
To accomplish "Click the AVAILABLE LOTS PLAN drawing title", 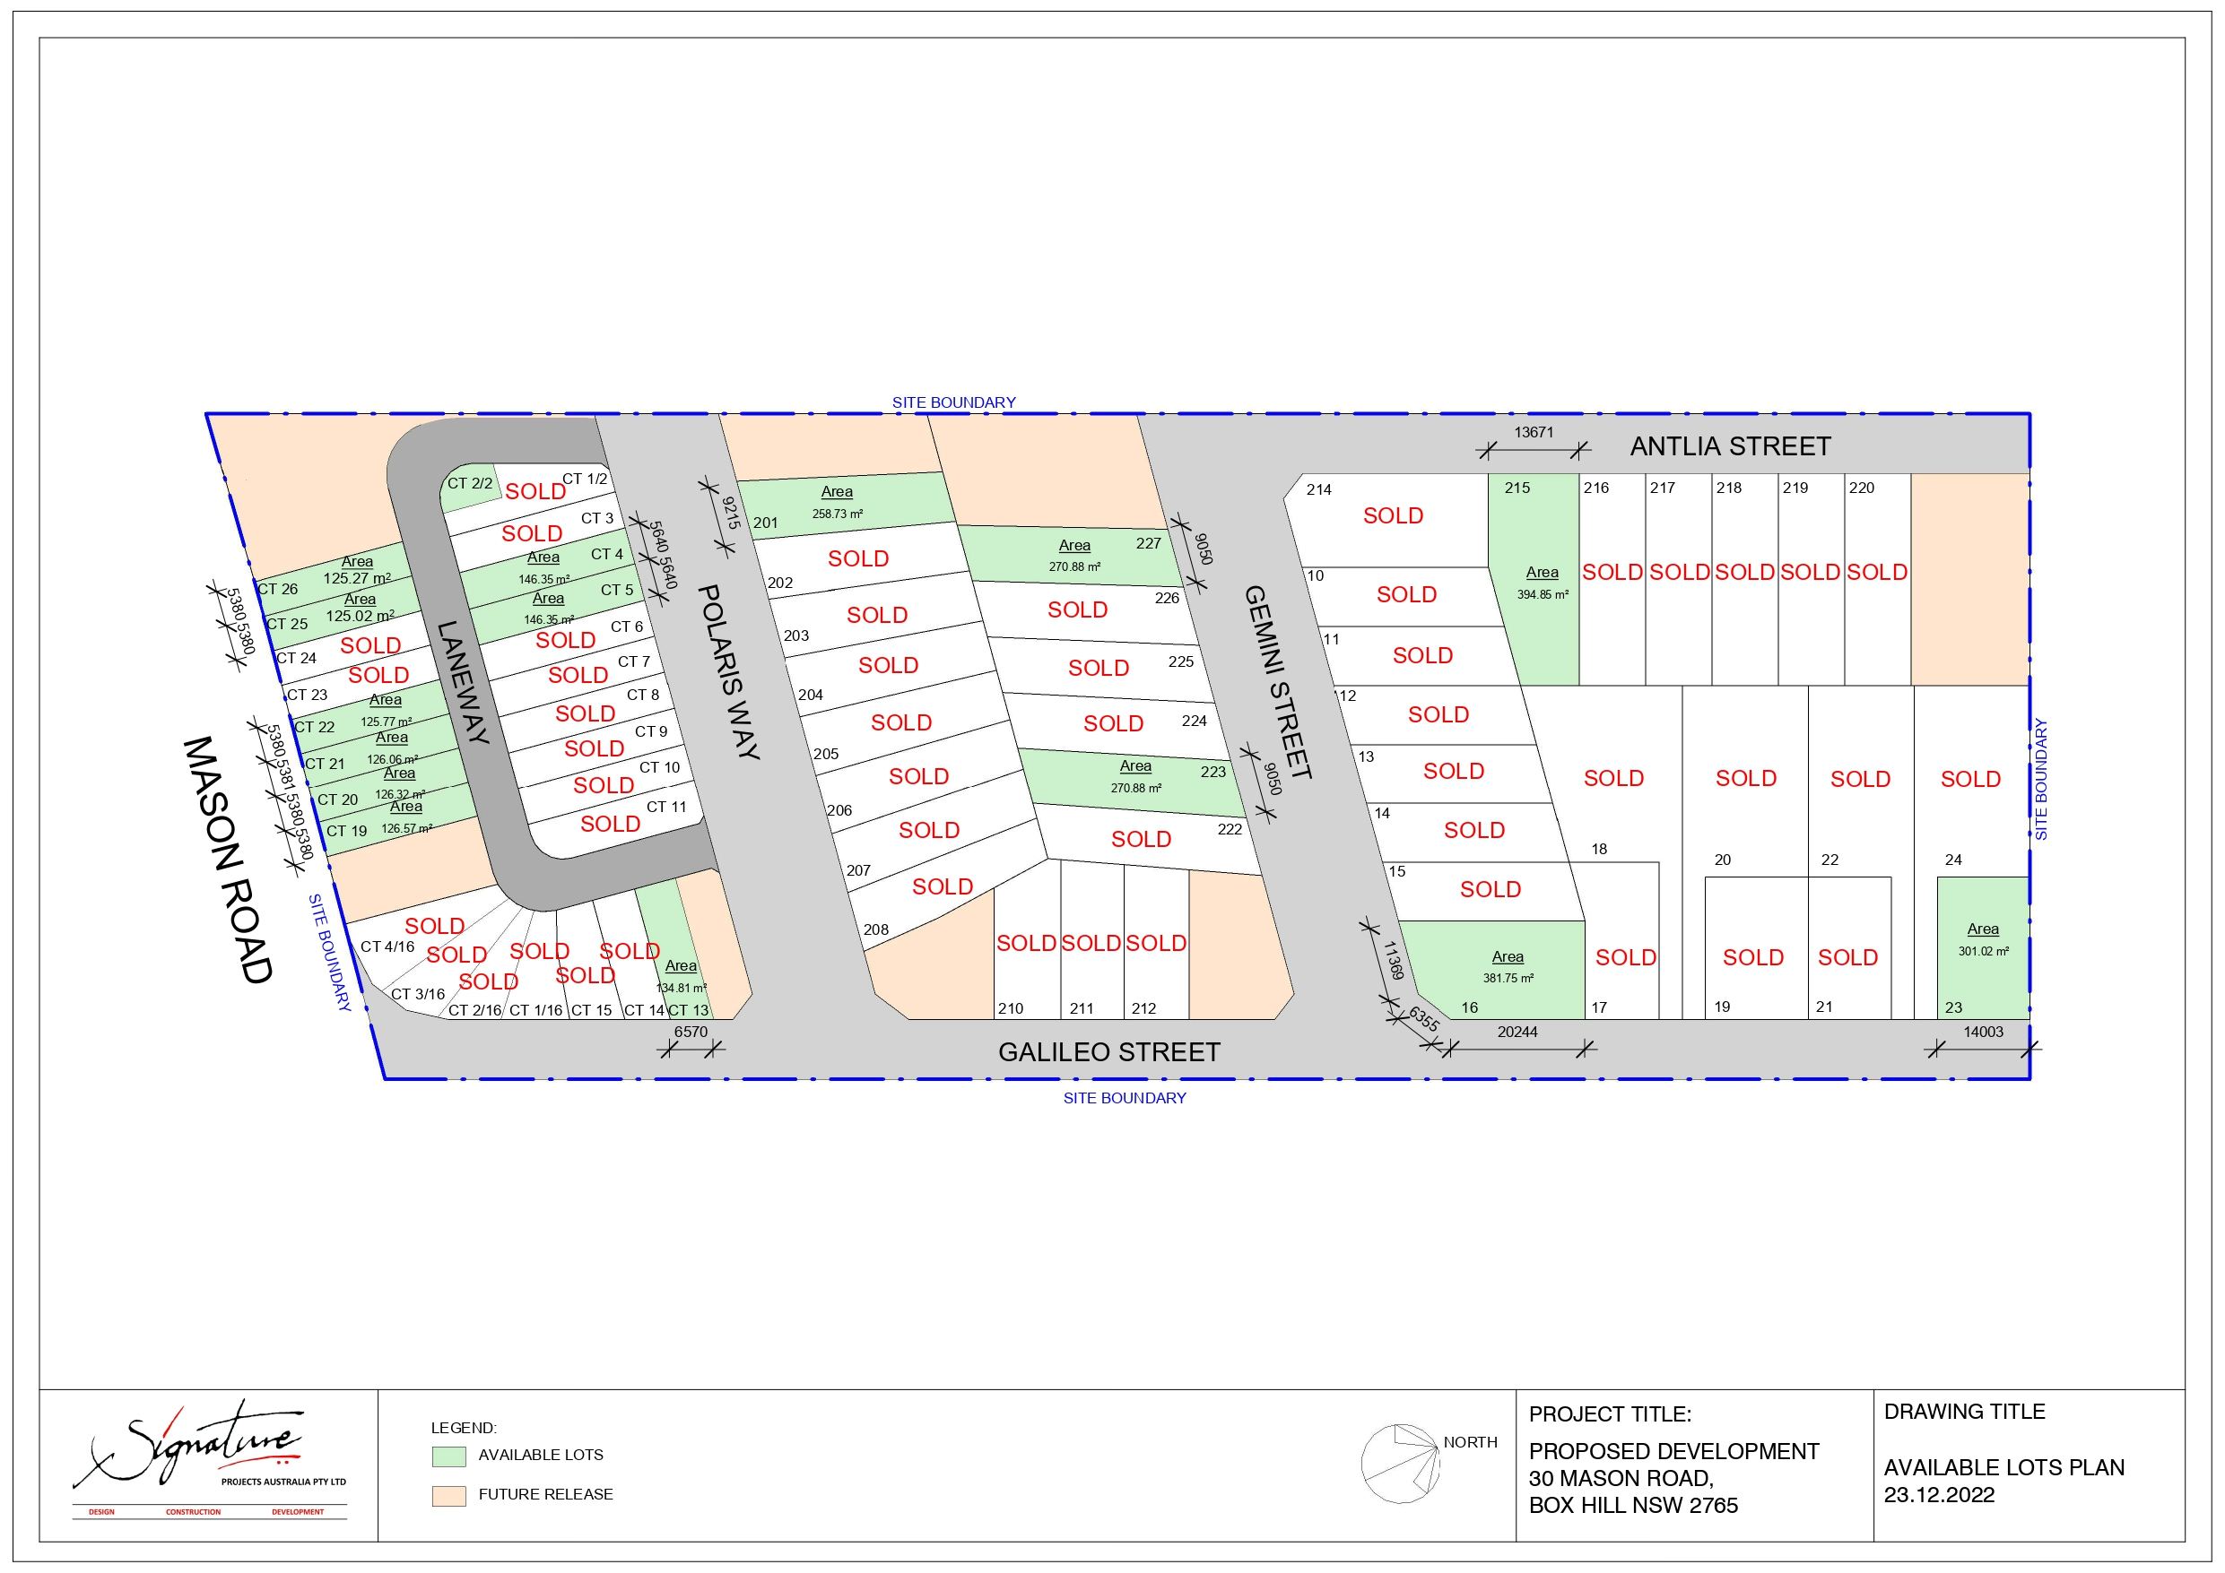I will 2003,1467.
